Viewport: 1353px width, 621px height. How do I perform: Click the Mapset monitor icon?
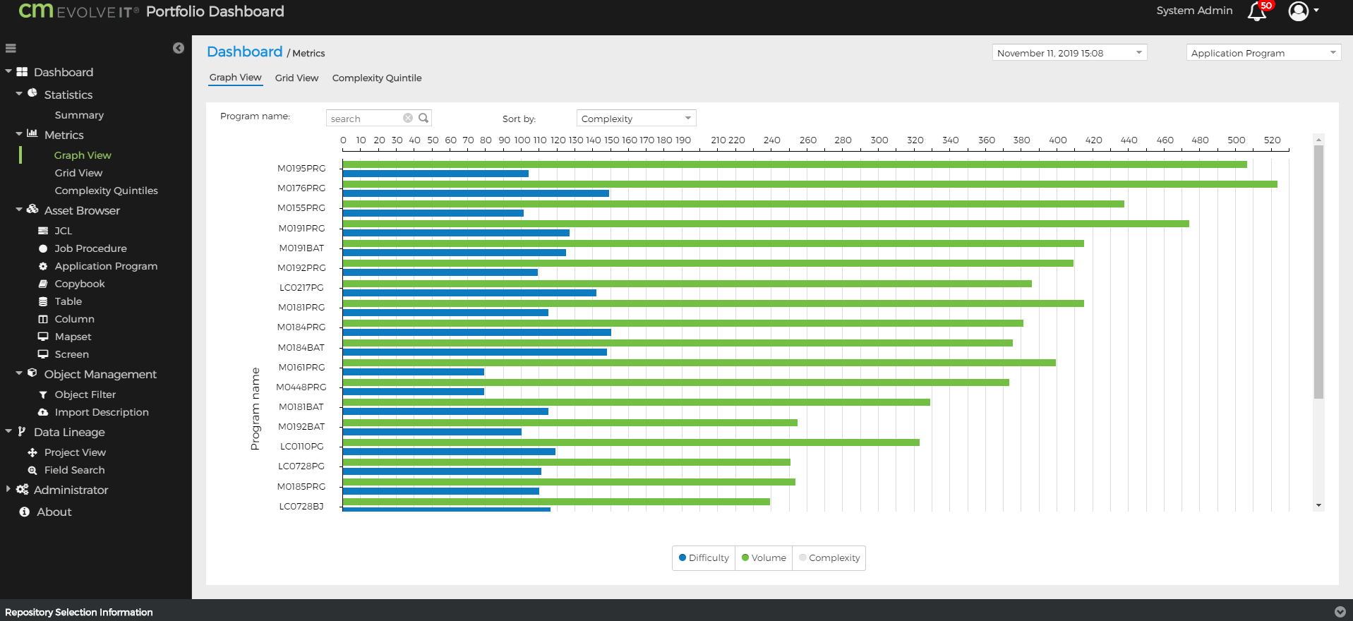click(43, 337)
